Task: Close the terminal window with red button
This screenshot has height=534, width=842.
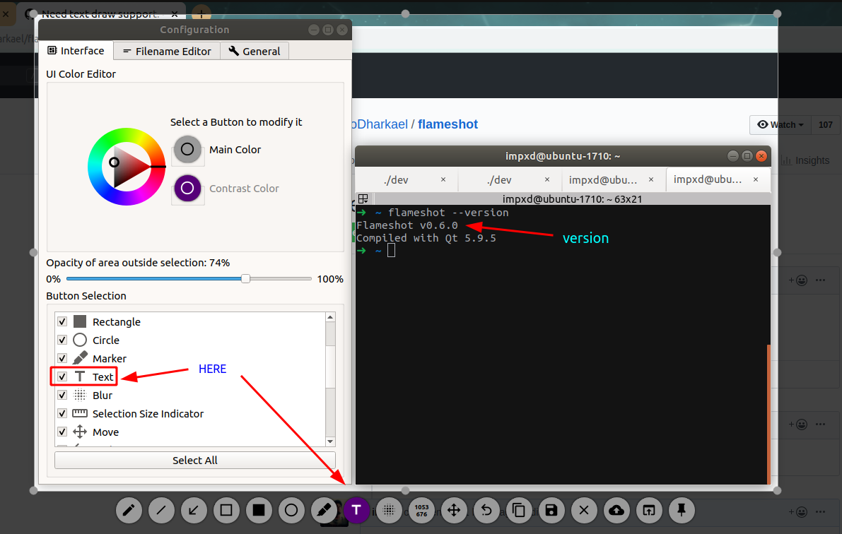Action: (x=761, y=155)
